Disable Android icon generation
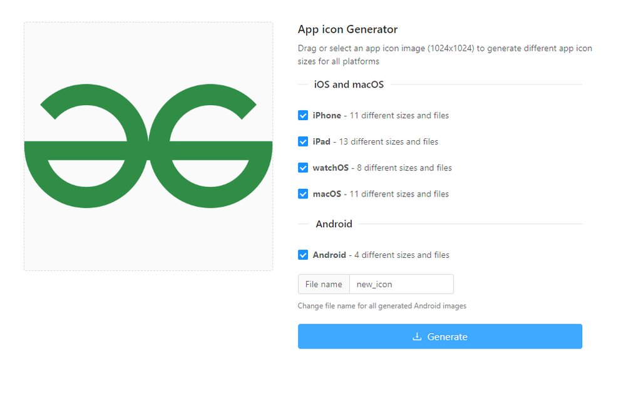The image size is (641, 403). click(x=303, y=255)
